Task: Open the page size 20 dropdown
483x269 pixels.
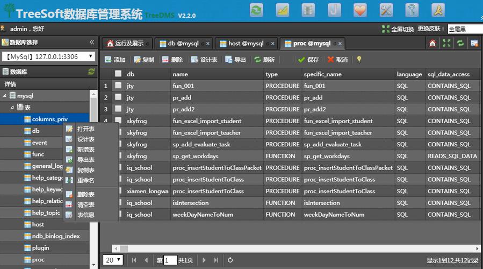Action: (113, 260)
